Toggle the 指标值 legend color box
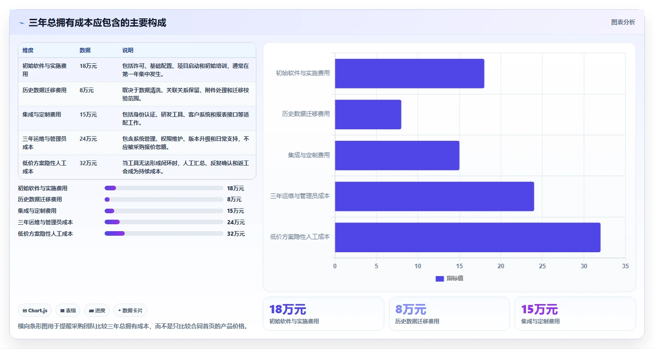Screen dimensions: 654x349 tap(439, 278)
